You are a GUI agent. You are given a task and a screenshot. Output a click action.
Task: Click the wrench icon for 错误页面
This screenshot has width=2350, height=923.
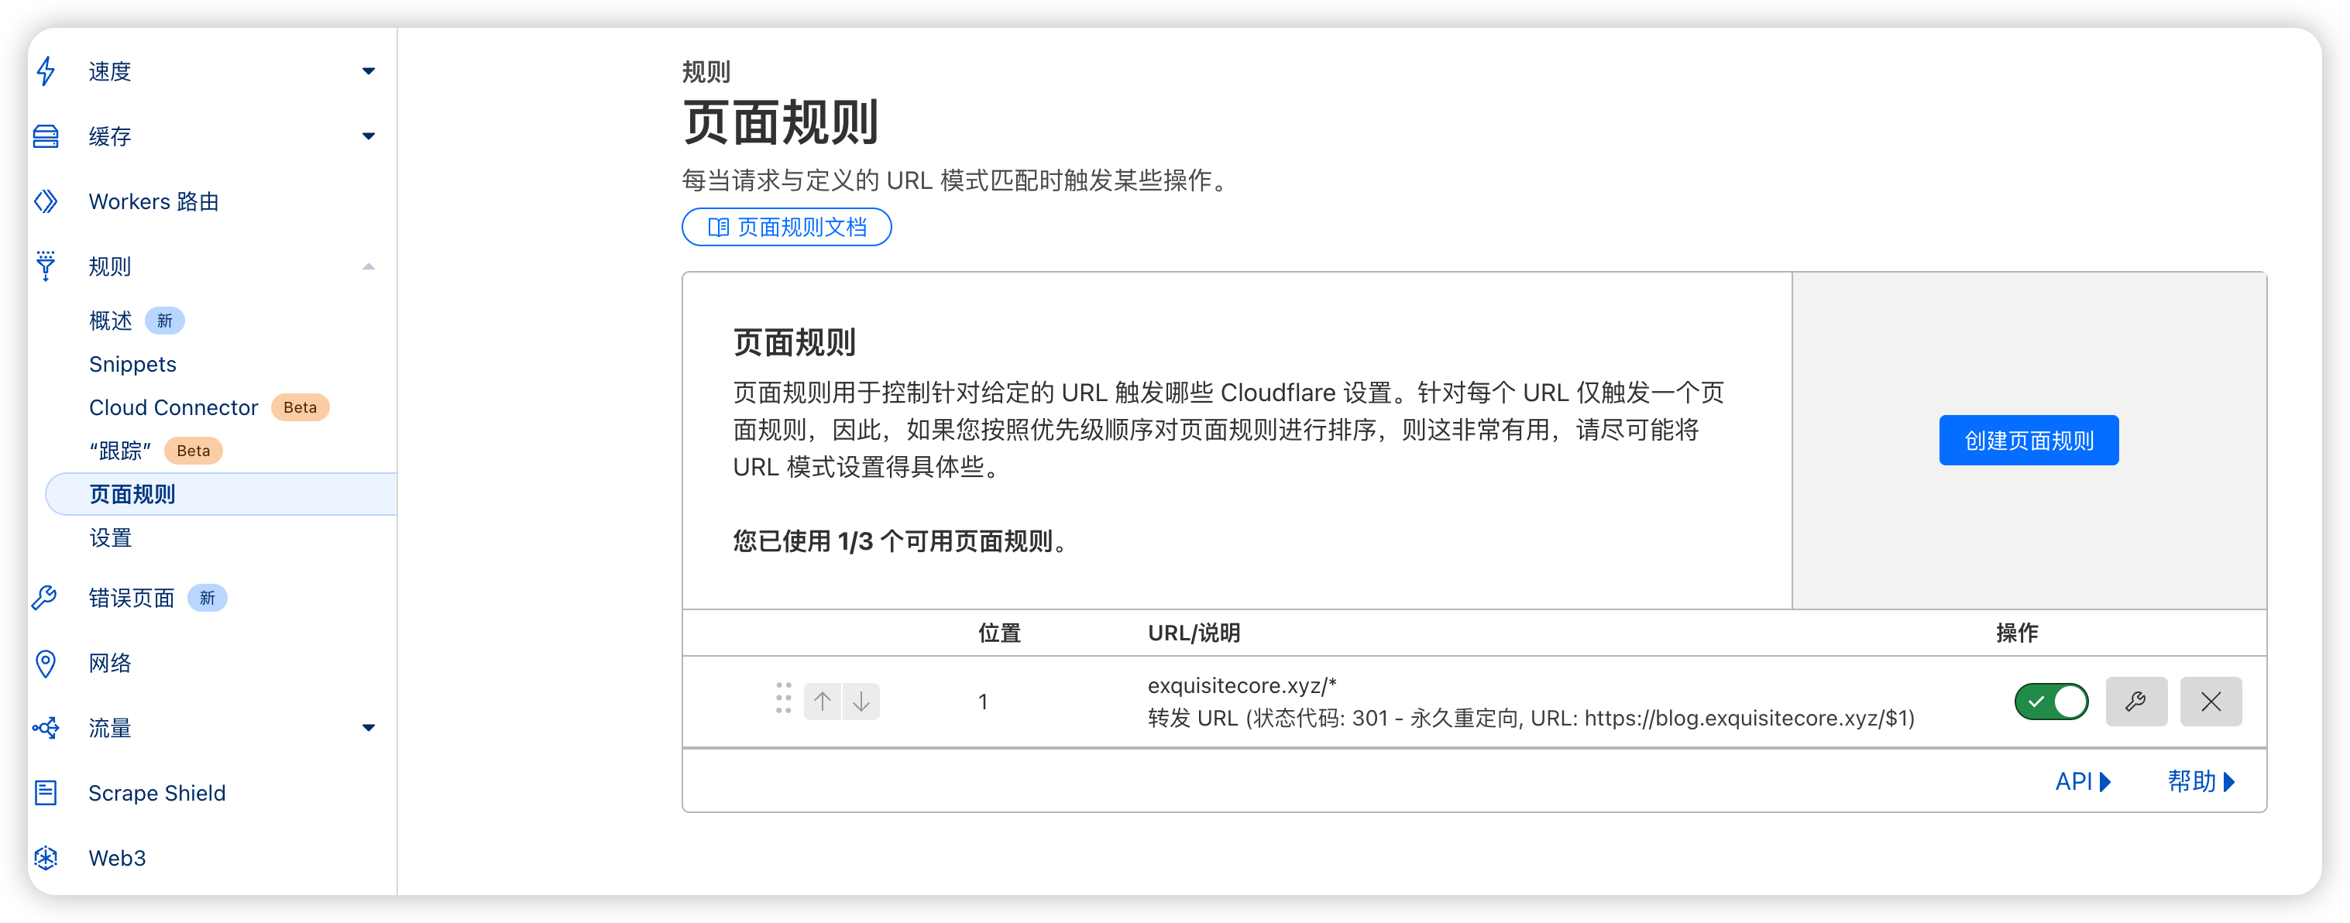45,598
